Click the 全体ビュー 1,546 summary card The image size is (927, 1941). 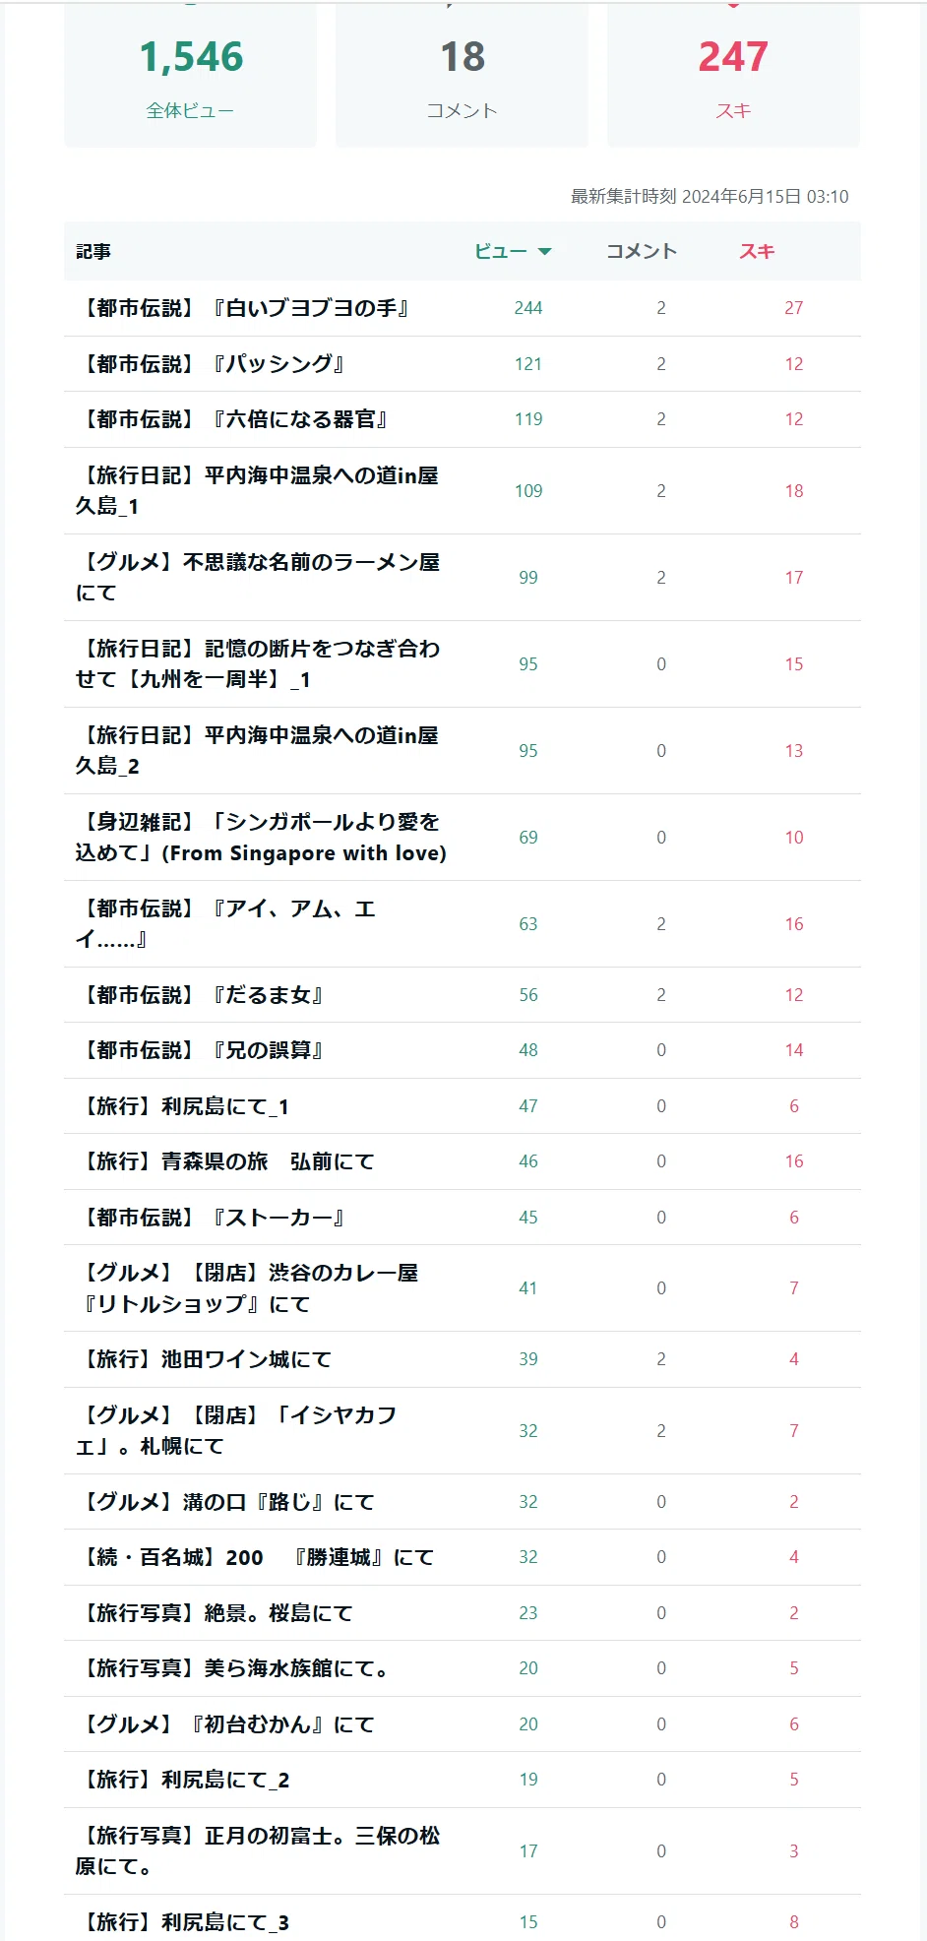point(191,75)
